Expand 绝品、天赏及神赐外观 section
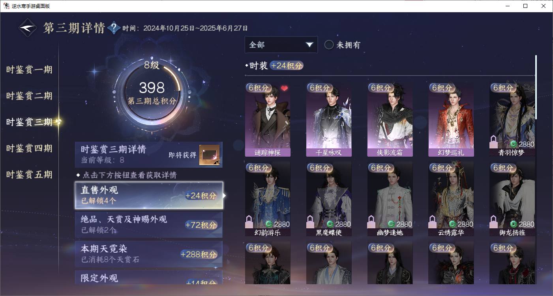553x296 pixels. [149, 225]
